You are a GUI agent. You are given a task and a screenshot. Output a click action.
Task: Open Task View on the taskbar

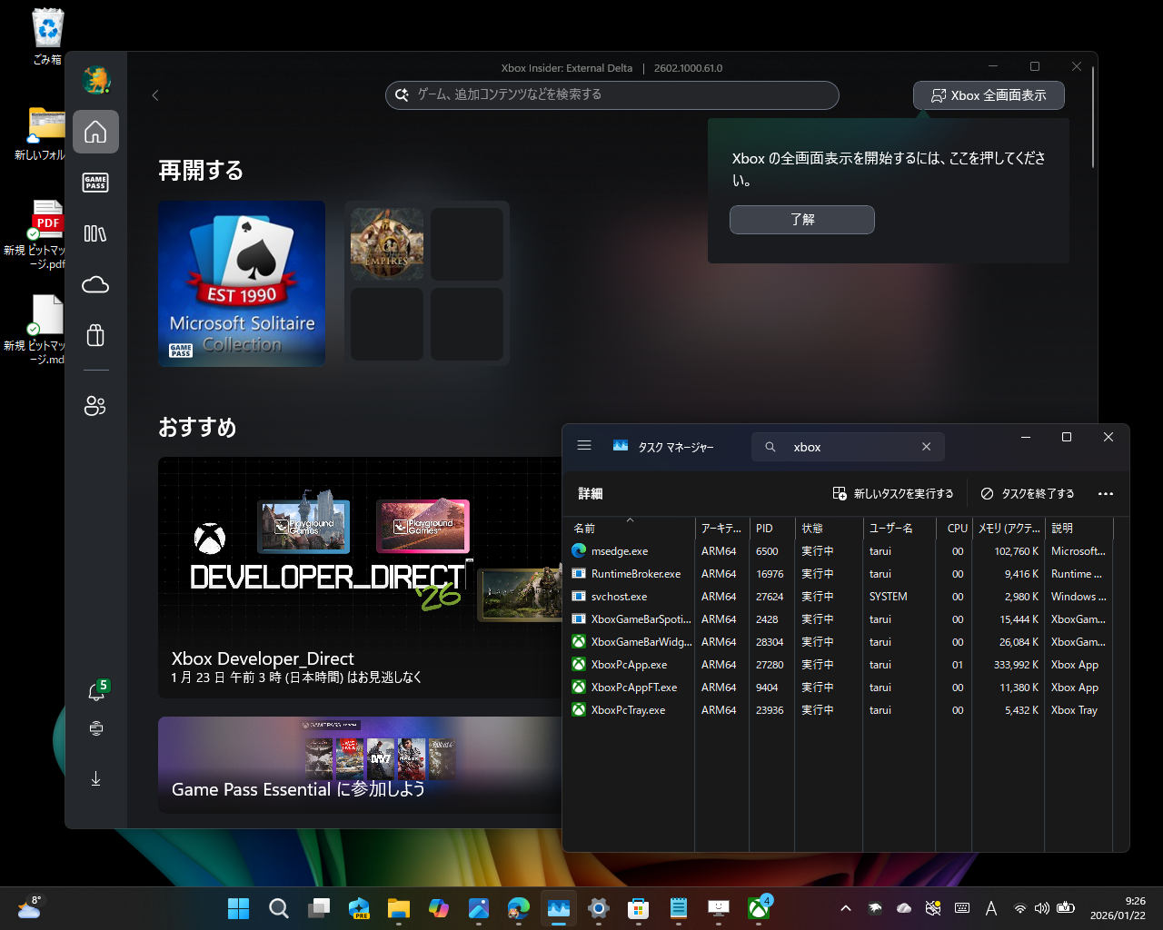pyautogui.click(x=319, y=908)
